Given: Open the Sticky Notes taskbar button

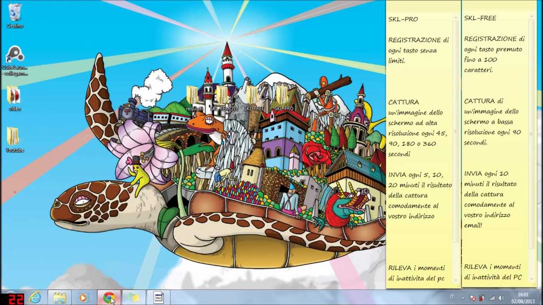Looking at the screenshot, I should coord(134,298).
